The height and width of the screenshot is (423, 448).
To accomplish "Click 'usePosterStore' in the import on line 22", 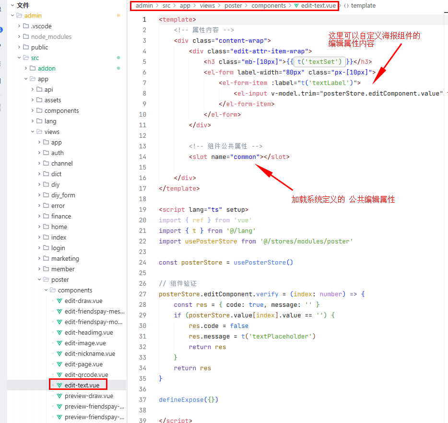I will 211,242.
